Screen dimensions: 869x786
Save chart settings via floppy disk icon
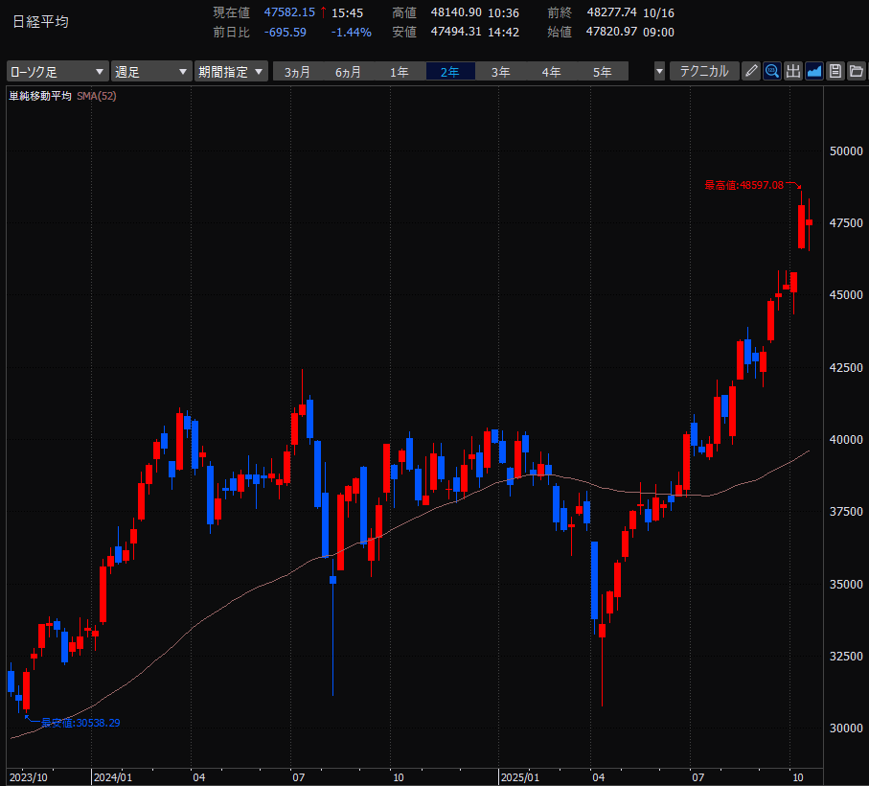pyautogui.click(x=835, y=71)
